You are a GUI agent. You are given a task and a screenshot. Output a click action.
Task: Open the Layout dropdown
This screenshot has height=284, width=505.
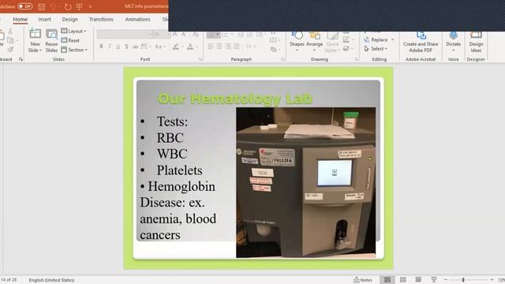pos(73,31)
